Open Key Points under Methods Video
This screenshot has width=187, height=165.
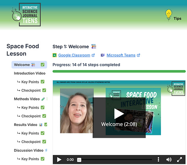pos(30,107)
